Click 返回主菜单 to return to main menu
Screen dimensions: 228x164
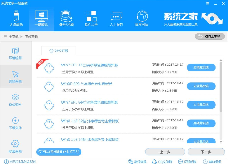point(210,36)
